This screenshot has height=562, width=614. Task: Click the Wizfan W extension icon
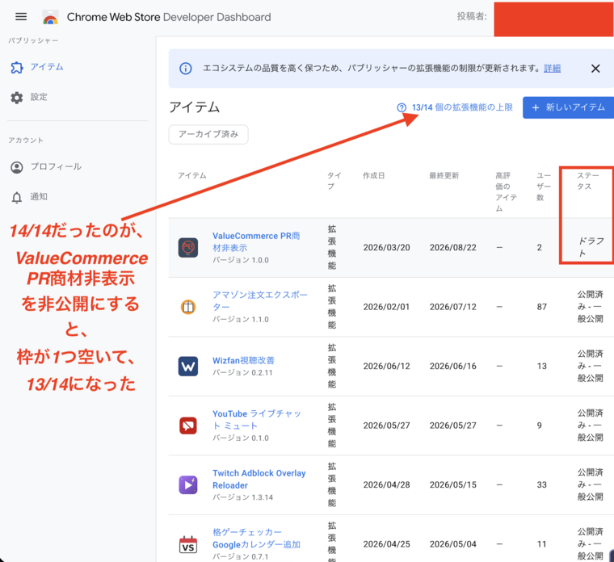pyautogui.click(x=188, y=367)
